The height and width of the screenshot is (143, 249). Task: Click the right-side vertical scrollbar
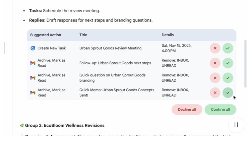245,63
